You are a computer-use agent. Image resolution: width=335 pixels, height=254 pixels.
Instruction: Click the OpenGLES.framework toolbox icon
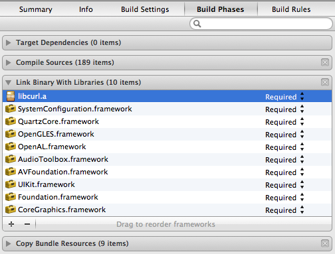tap(11, 134)
